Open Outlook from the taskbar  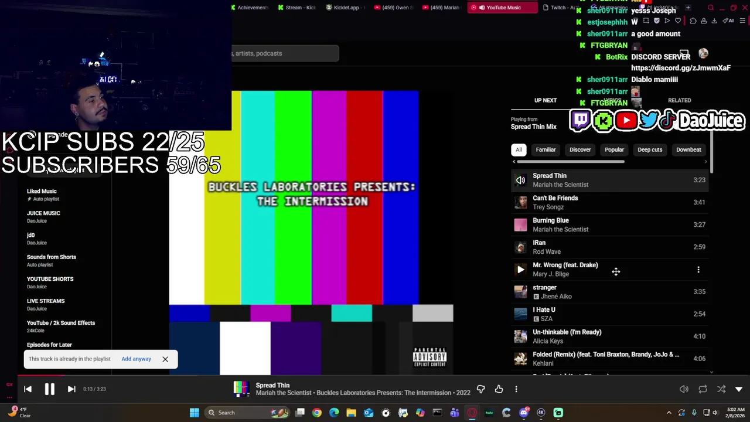[x=369, y=413]
